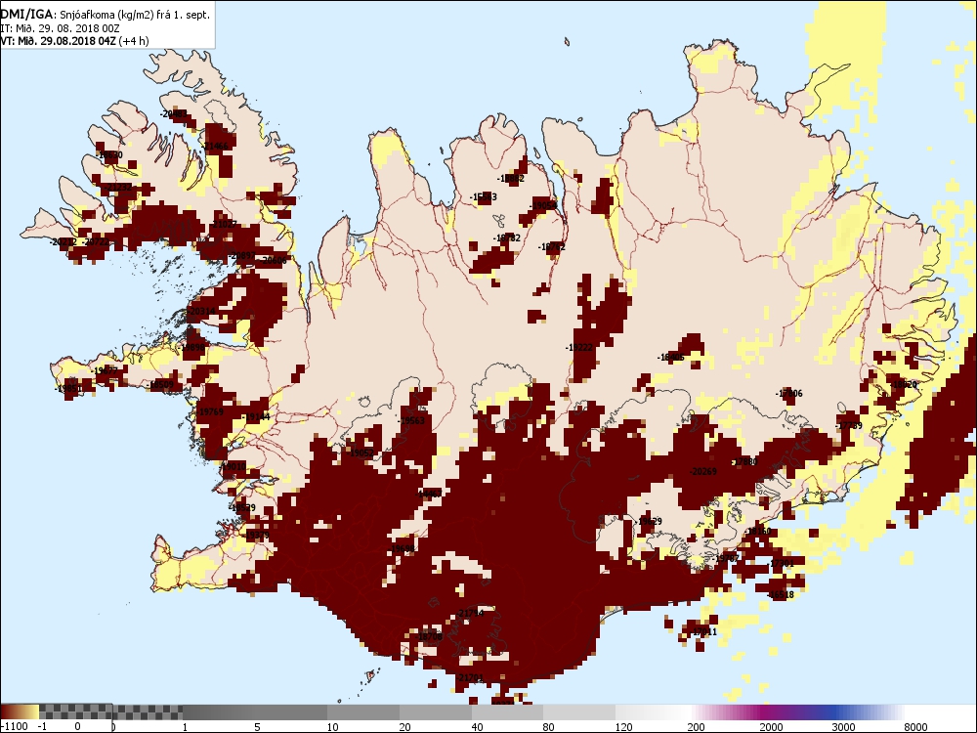The width and height of the screenshot is (977, 733).
Task: Click the -19563 value label
Action: point(411,420)
